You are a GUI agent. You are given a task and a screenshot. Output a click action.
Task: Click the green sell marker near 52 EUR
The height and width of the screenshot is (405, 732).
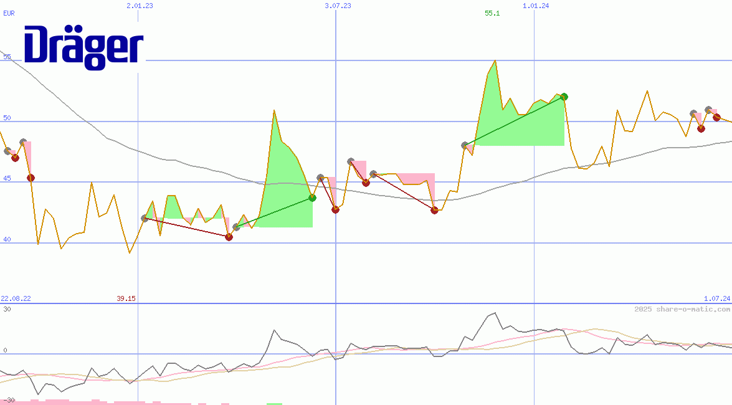tap(564, 97)
